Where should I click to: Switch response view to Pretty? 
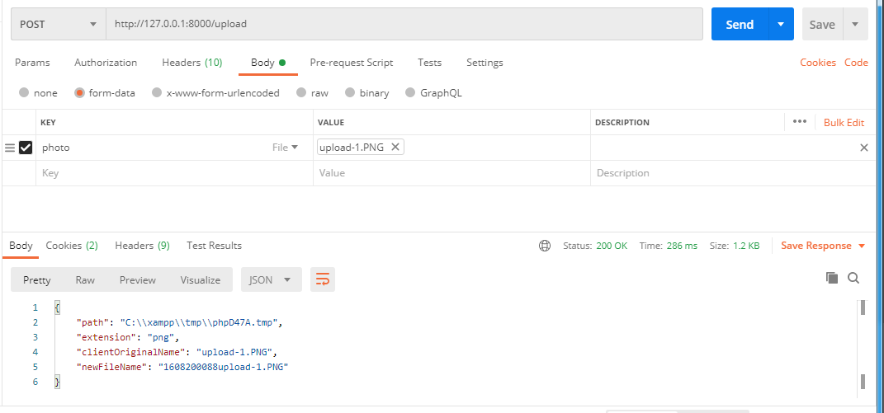36,280
